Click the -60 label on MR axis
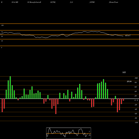The height and width of the screenshot is (139, 139). (136, 114)
